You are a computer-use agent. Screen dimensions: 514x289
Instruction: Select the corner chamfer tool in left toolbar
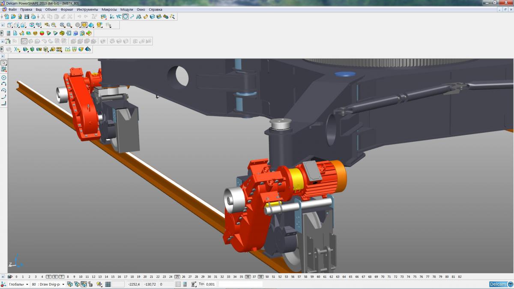tap(4, 103)
